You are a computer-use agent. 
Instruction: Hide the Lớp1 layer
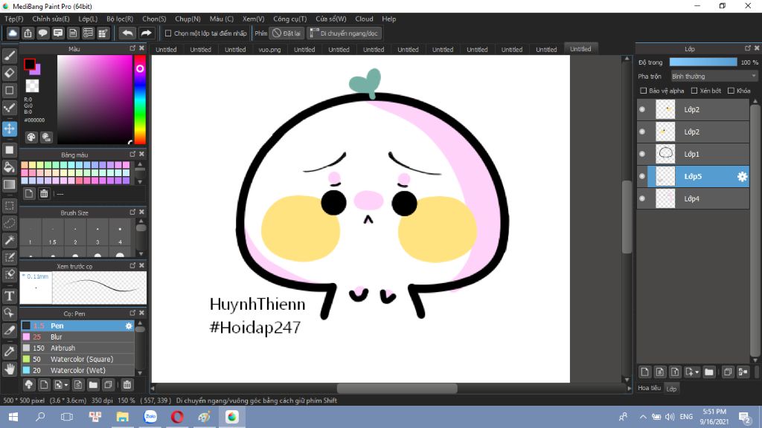point(642,155)
